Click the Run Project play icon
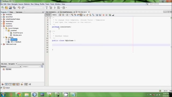The image size is (172, 97). tap(55, 8)
